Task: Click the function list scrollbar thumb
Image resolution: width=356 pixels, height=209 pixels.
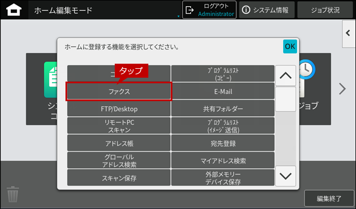Action: (285, 99)
